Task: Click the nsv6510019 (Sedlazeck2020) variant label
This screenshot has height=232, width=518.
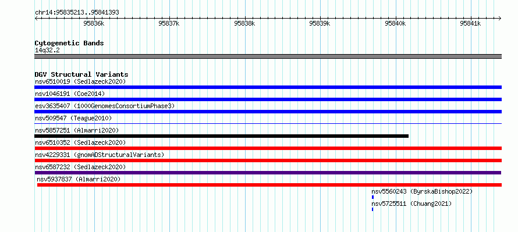Action: tap(80, 81)
